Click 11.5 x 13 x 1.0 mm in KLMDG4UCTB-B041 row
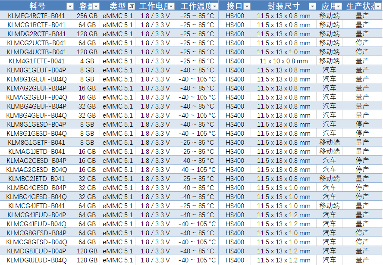Viewport: 383px width, 265px height. (284, 52)
